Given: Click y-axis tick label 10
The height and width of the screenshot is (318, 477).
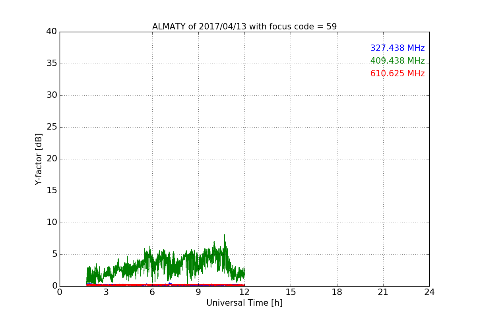Looking at the screenshot, I should 52,223.
